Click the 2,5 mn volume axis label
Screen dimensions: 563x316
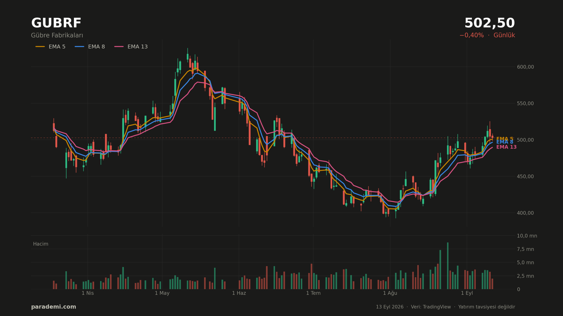(x=525, y=276)
